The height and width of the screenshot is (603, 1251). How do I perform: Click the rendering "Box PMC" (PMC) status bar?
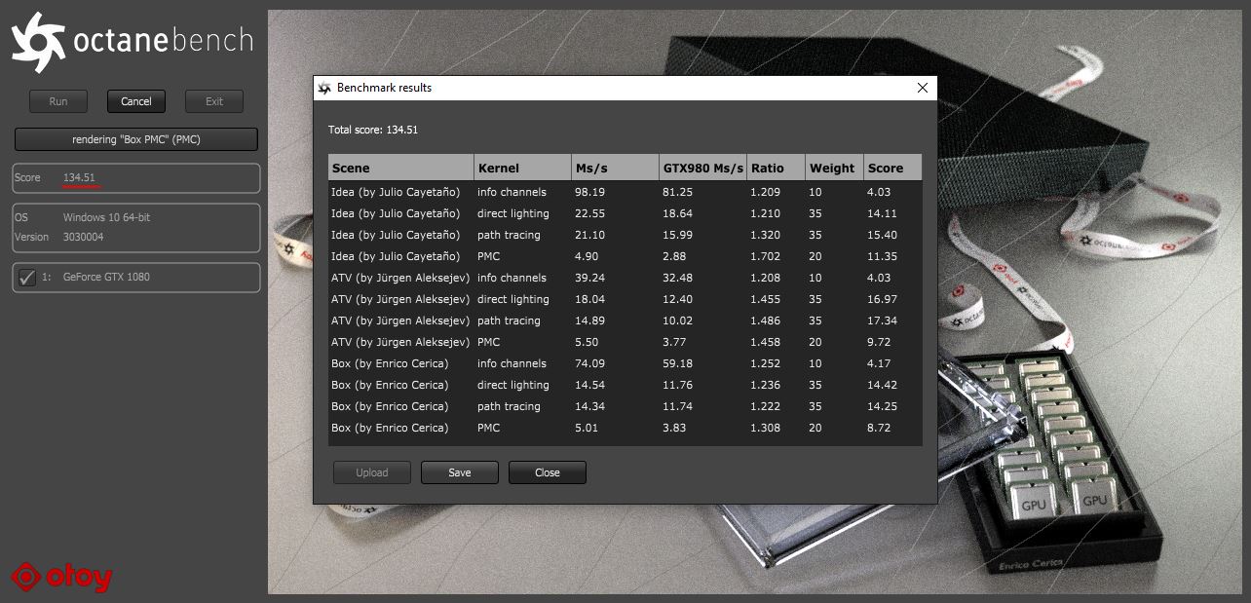136,139
